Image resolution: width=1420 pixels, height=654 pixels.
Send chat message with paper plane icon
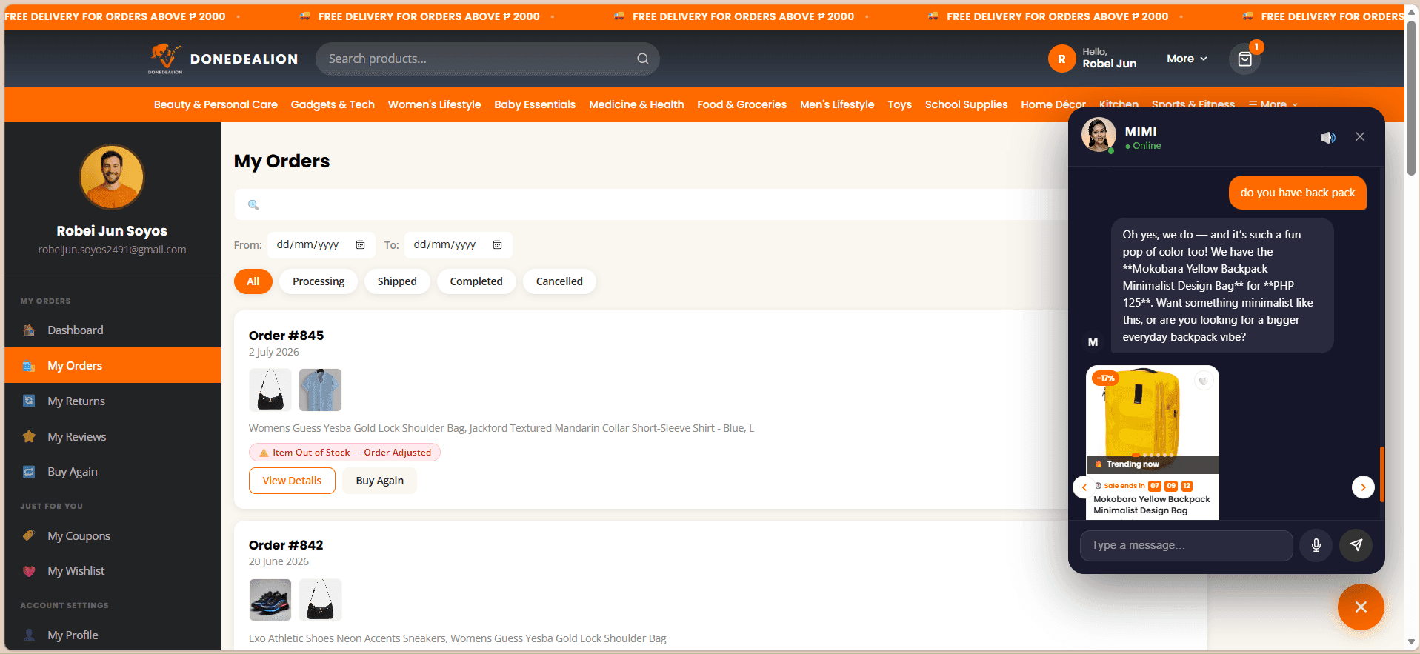1356,545
